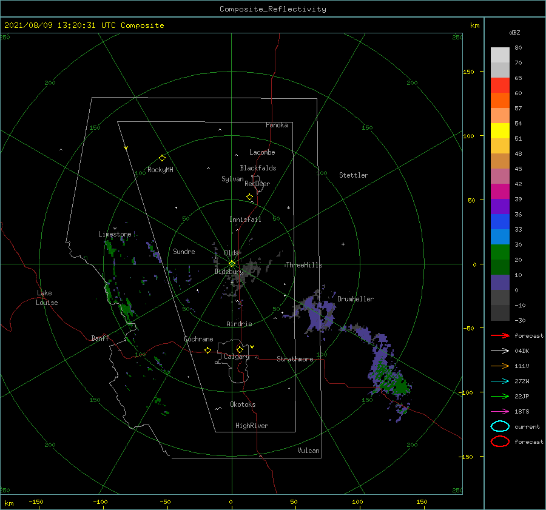
Task: Click the 51 dBZ yellow color swatch
Action: [500, 130]
